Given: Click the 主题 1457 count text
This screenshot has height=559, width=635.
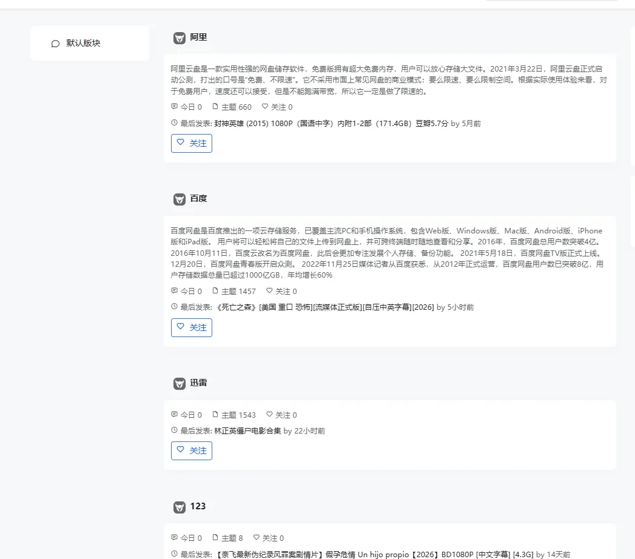Looking at the screenshot, I should 238,292.
